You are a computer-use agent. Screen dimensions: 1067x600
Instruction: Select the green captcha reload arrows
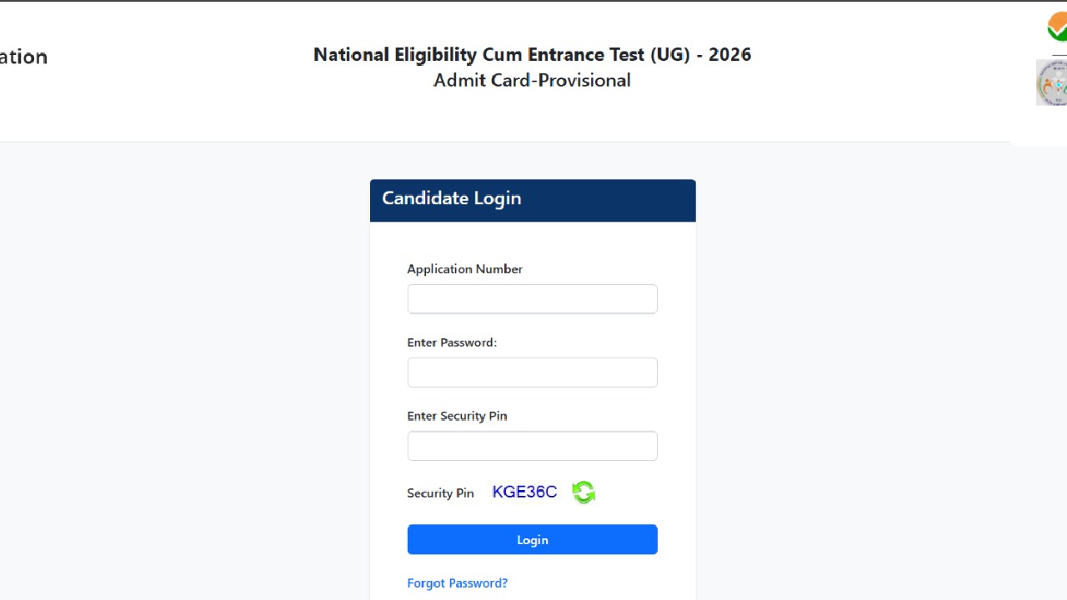(x=584, y=492)
